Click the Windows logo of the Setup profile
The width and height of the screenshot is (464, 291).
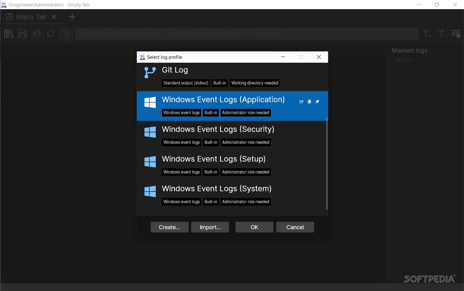click(150, 162)
